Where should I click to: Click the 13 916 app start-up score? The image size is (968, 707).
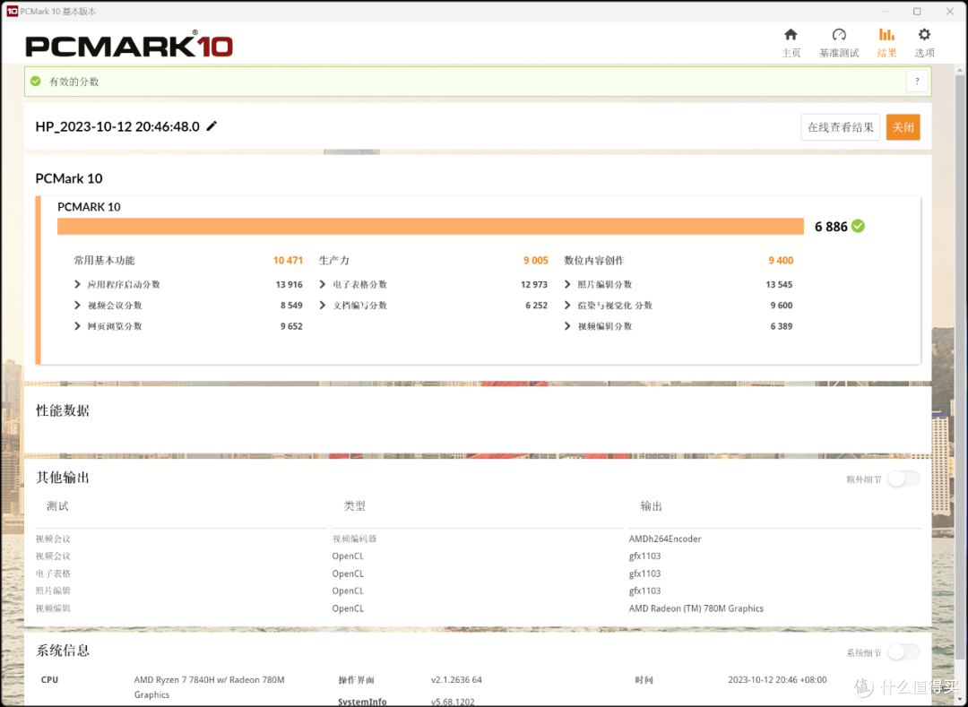click(289, 284)
